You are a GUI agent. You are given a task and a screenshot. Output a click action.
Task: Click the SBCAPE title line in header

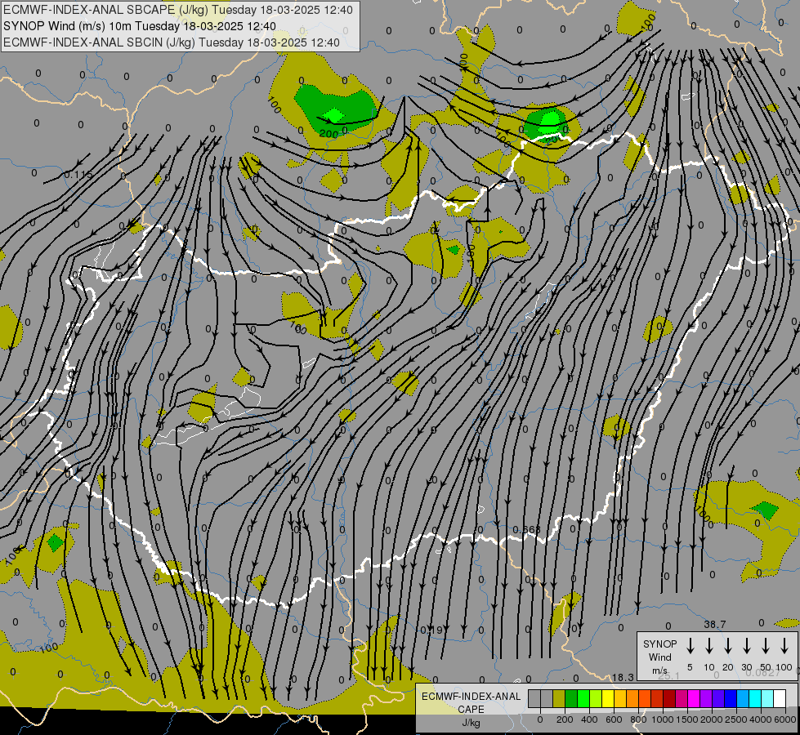point(178,10)
